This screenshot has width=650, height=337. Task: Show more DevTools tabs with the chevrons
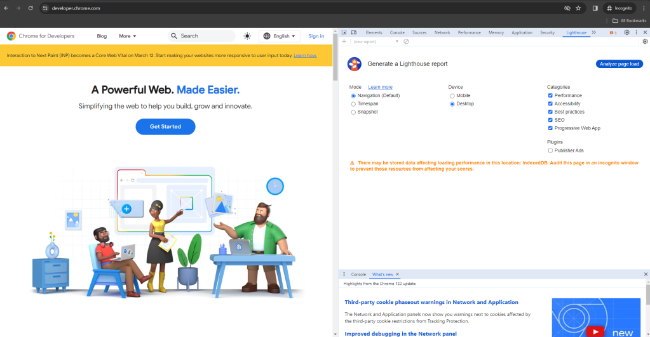(593, 32)
